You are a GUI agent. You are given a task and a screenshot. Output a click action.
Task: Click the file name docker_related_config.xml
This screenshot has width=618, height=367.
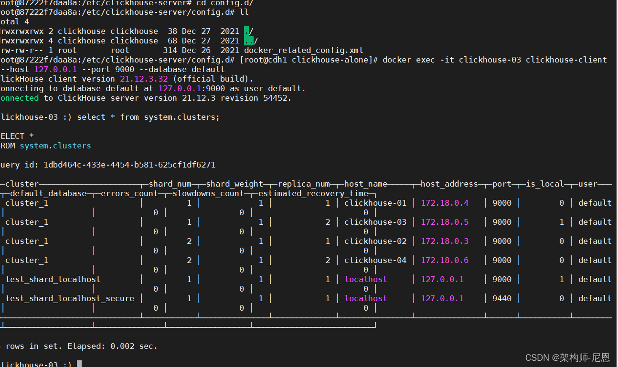pos(304,50)
